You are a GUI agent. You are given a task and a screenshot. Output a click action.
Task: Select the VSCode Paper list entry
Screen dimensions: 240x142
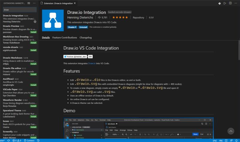tap(19, 92)
